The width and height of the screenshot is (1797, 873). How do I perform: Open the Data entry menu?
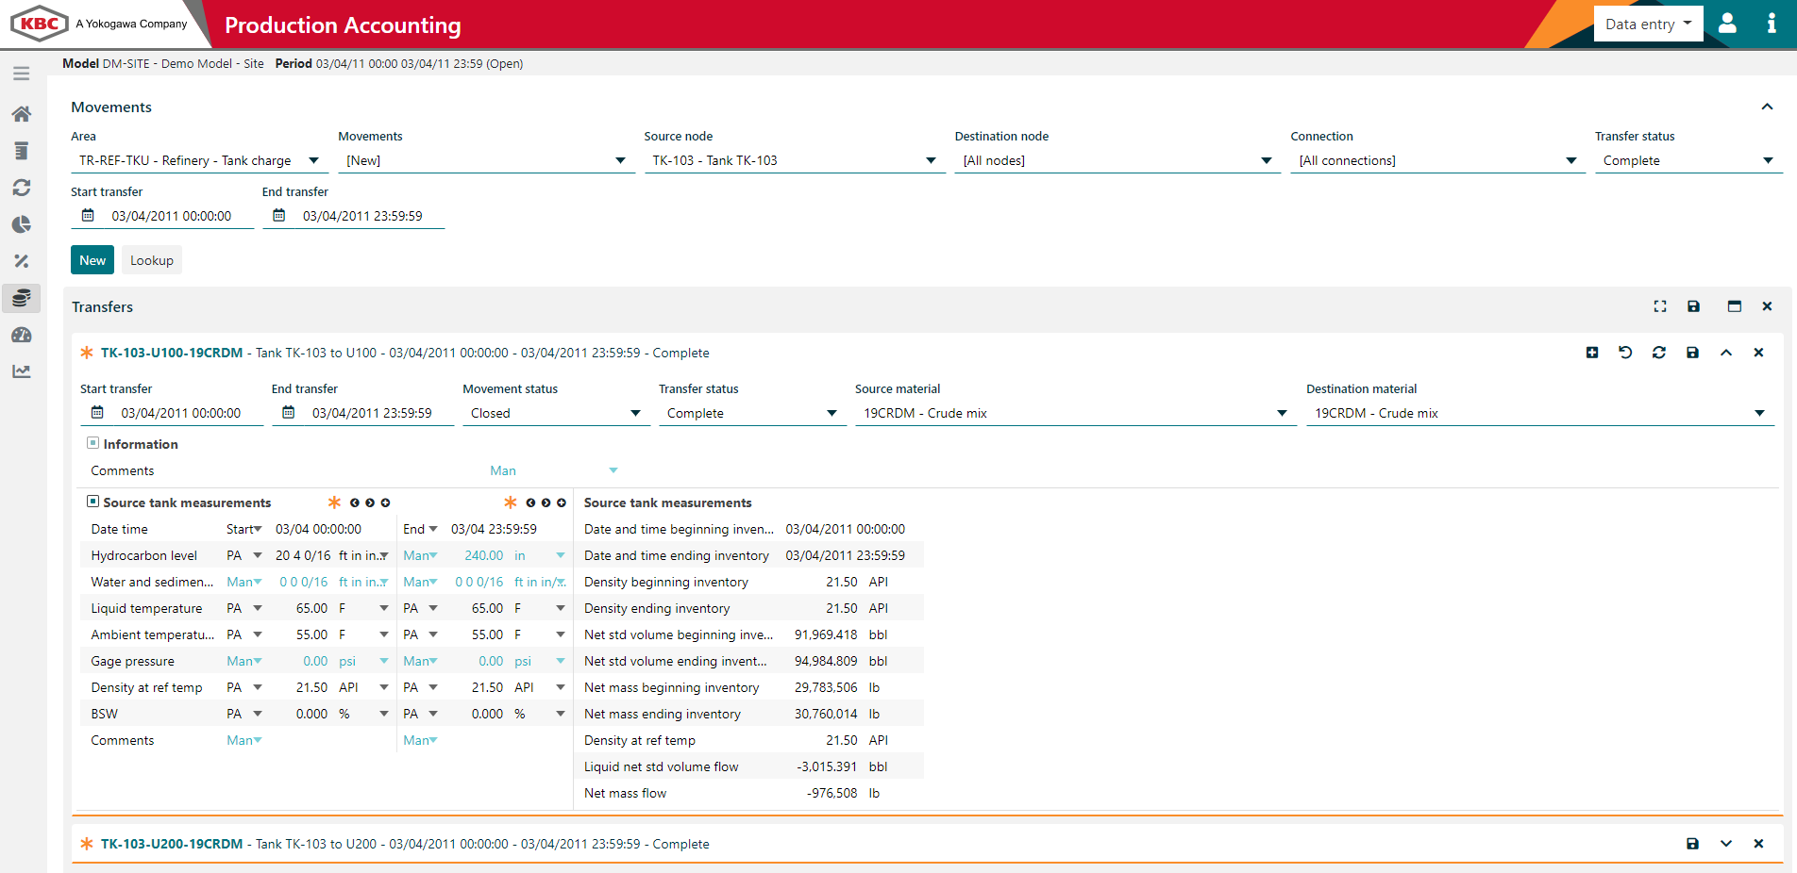[1648, 24]
